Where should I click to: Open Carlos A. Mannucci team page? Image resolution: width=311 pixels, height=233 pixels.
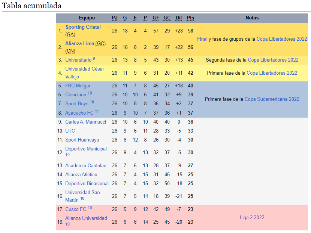86,122
